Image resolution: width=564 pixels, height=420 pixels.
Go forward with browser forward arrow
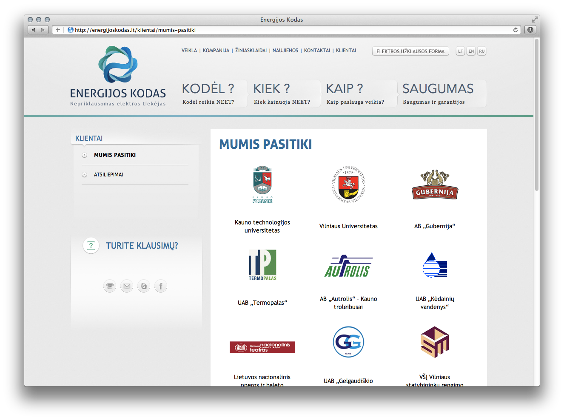coord(43,30)
